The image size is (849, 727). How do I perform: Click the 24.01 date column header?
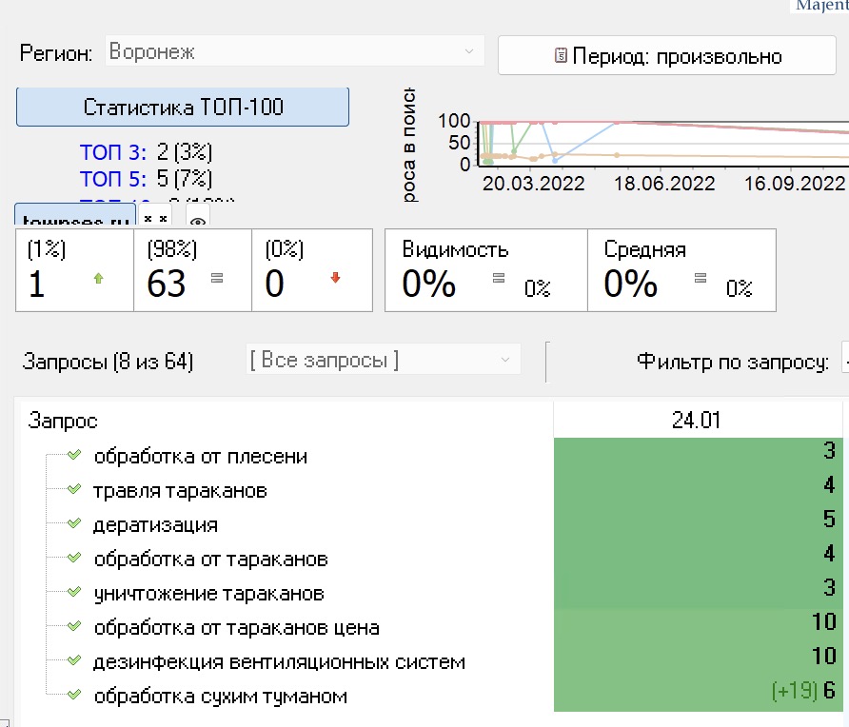[698, 421]
